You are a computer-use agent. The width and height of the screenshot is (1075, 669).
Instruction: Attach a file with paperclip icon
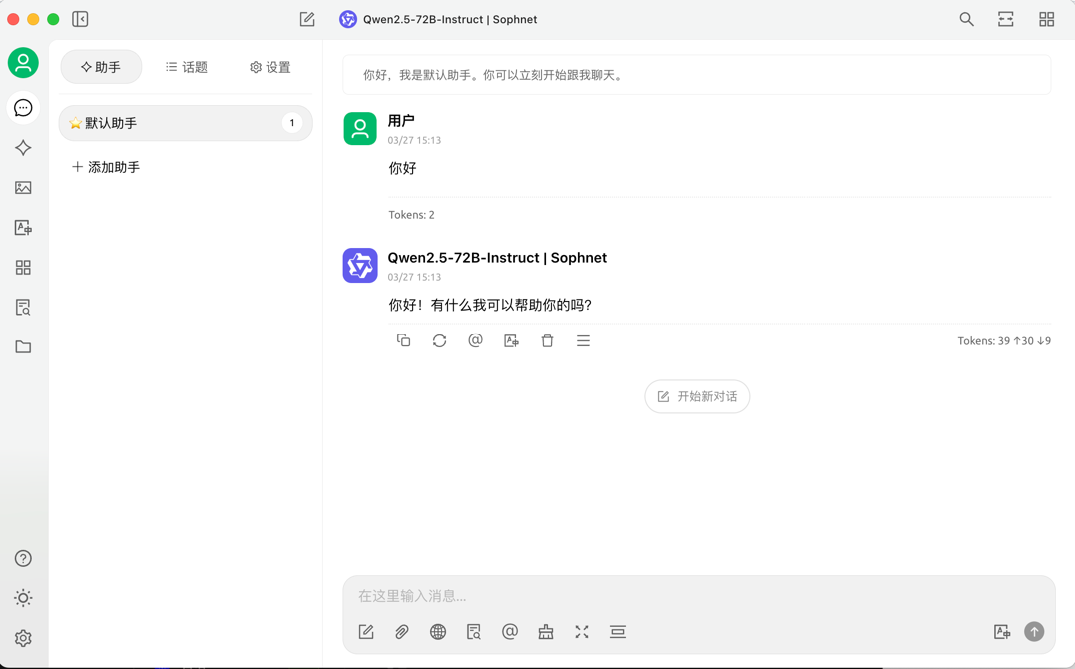402,632
